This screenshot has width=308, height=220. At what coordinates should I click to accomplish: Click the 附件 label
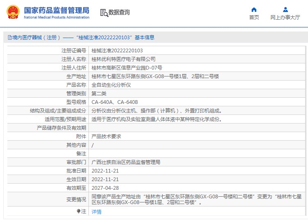(x=81, y=137)
